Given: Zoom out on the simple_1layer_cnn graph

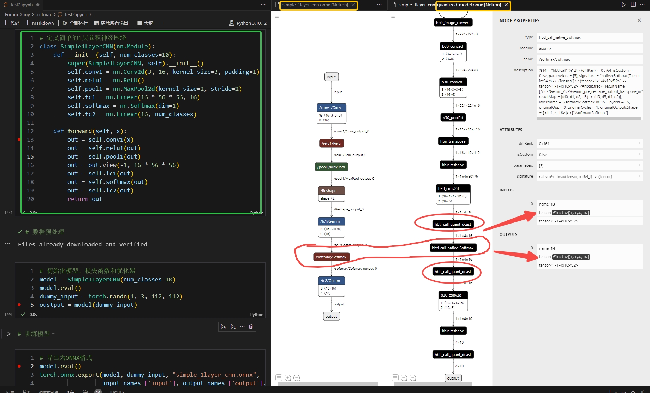Looking at the screenshot, I should [x=297, y=378].
